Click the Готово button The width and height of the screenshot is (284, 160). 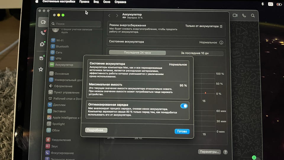click(182, 131)
